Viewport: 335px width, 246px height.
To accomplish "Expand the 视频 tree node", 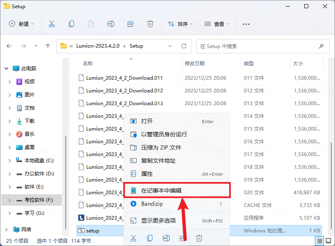I will [9, 82].
